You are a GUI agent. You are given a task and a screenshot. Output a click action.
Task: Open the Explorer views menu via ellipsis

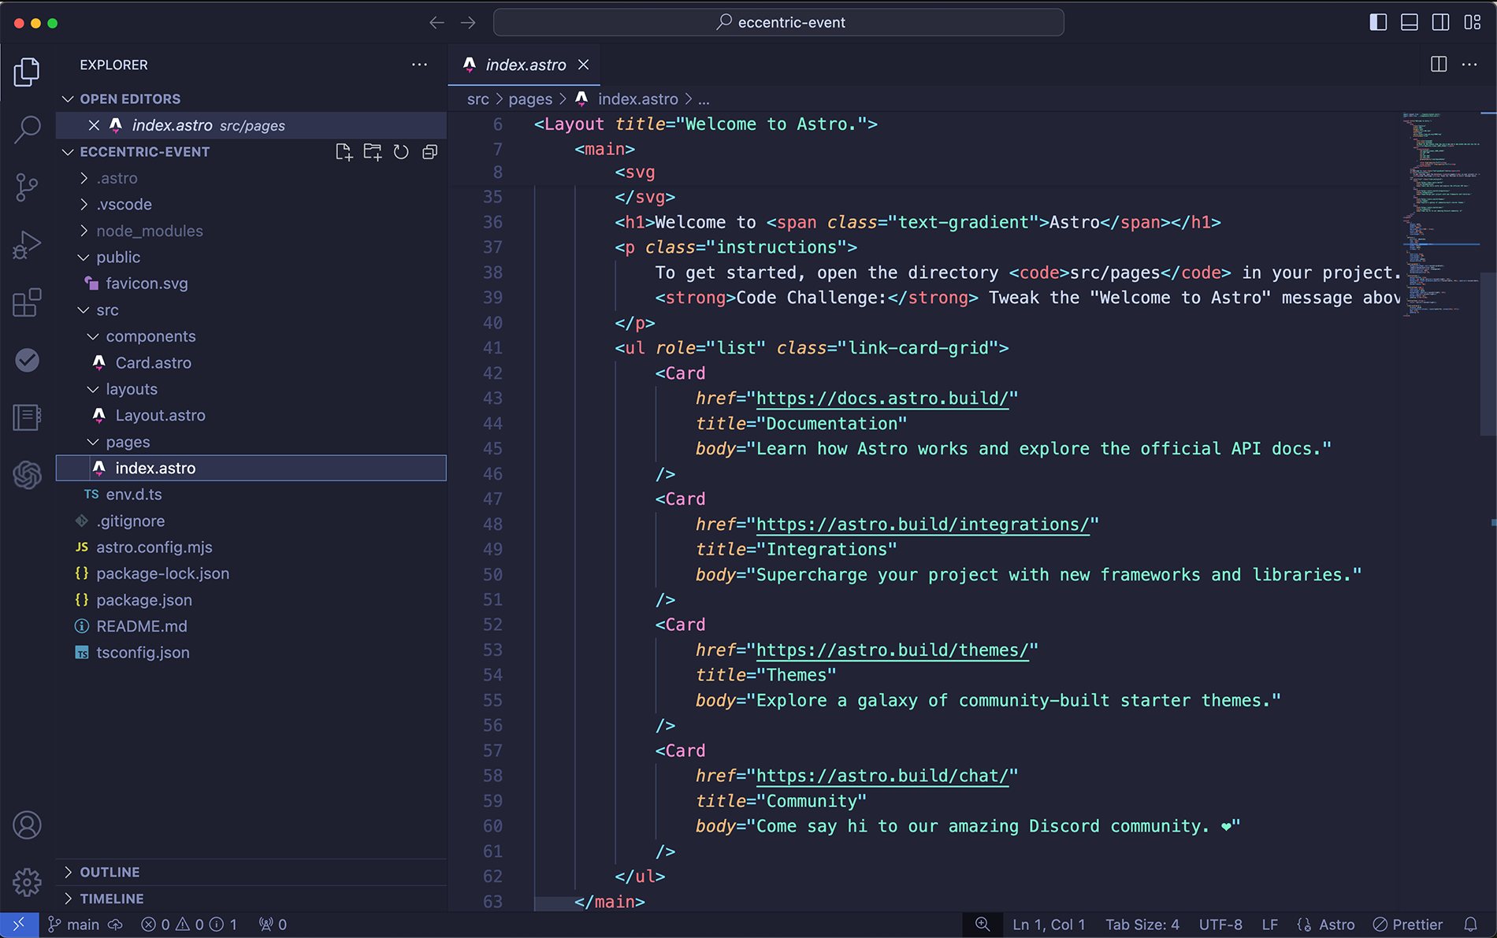(x=419, y=65)
